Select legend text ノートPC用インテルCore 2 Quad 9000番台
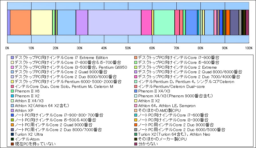 point(54,125)
